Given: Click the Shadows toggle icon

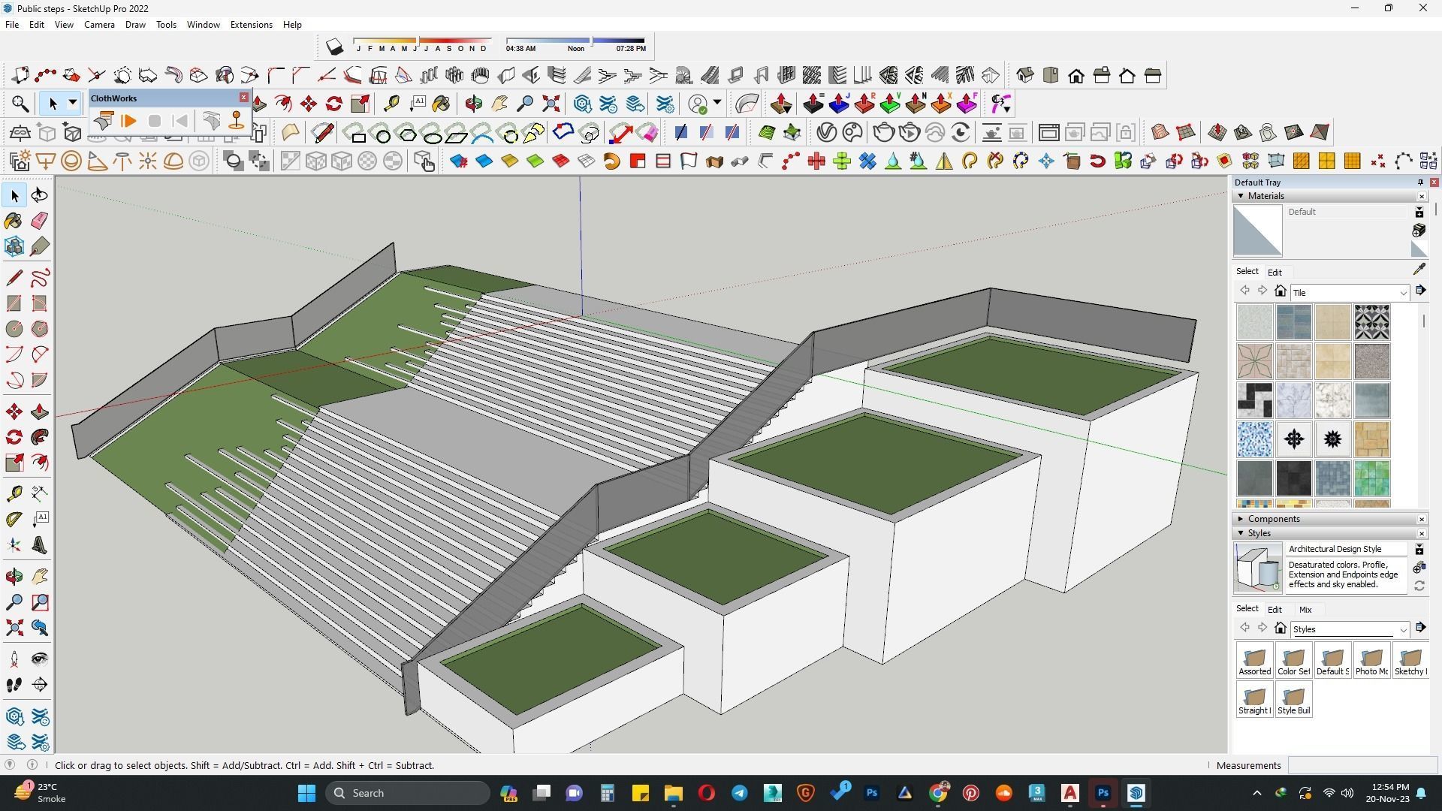Looking at the screenshot, I should (335, 47).
